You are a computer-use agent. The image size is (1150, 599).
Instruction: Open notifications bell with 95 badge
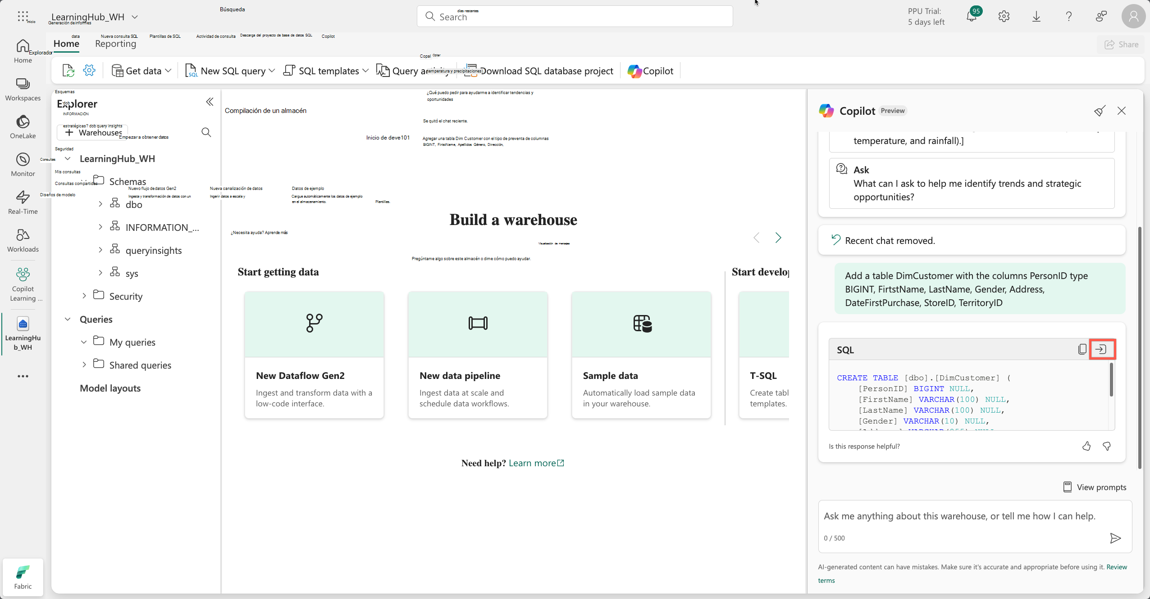tap(972, 17)
